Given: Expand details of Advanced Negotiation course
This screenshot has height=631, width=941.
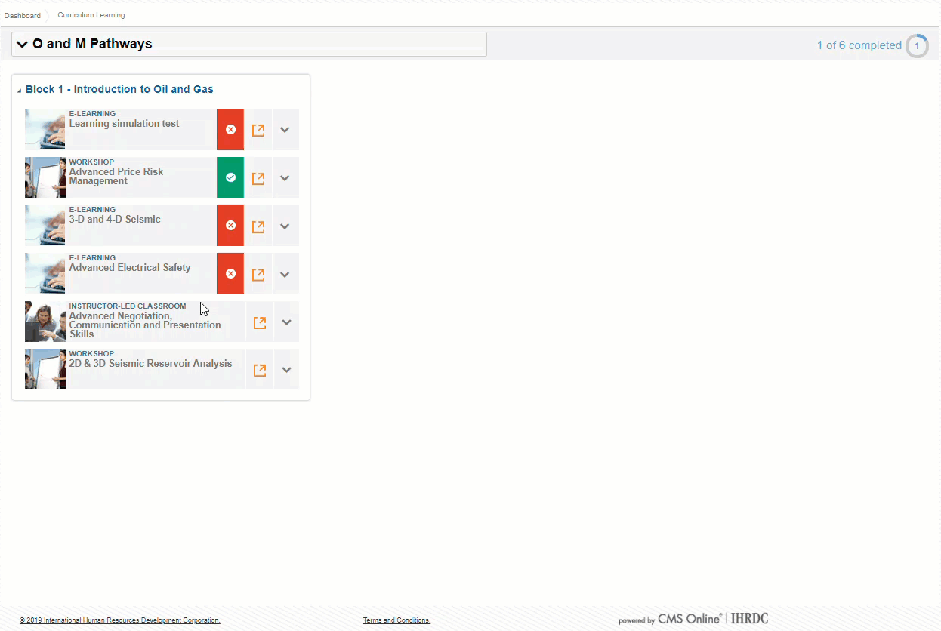Looking at the screenshot, I should [286, 322].
